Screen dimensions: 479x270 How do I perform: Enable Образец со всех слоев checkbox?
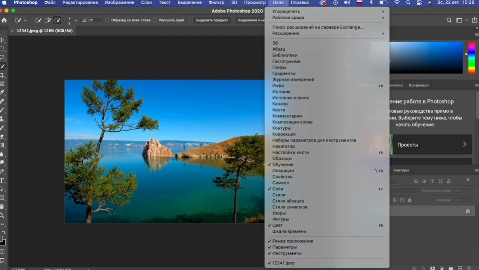click(x=107, y=20)
